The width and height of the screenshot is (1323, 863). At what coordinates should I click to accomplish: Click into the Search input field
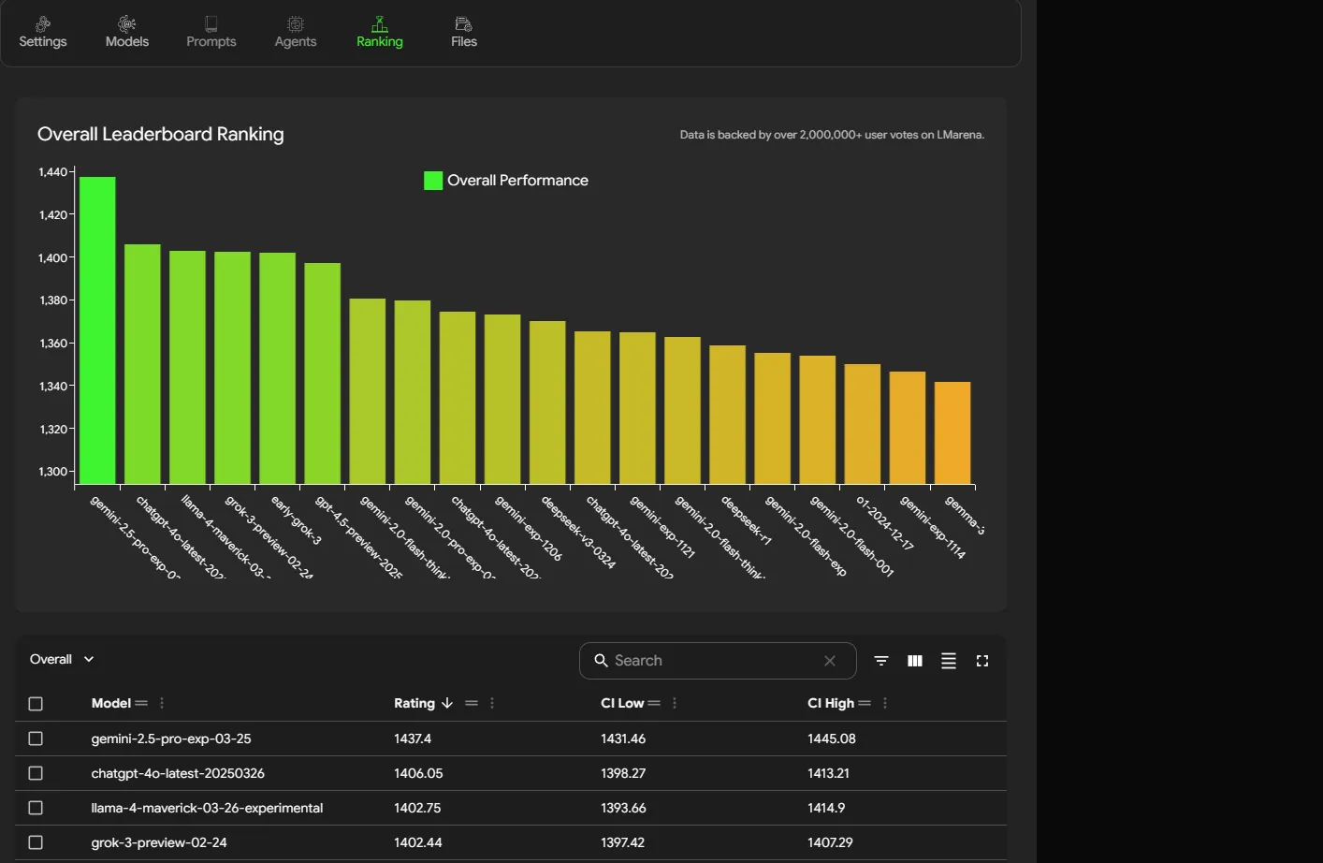tap(711, 661)
